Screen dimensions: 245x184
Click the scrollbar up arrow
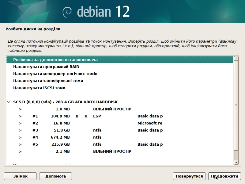pyautogui.click(x=236, y=58)
